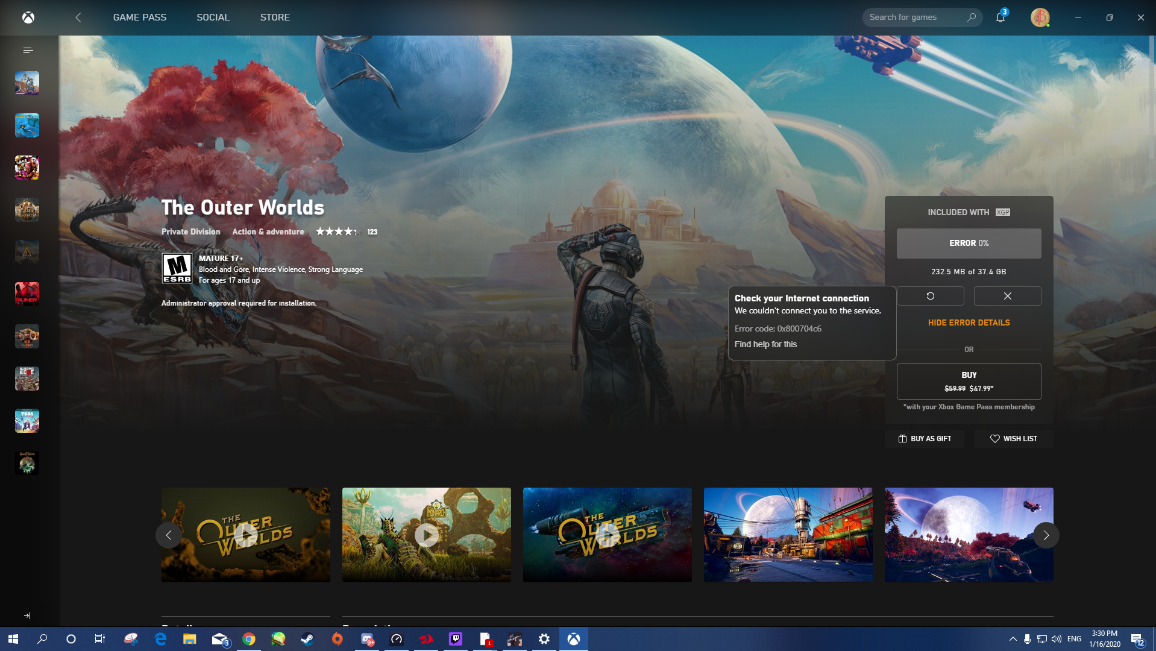Image resolution: width=1156 pixels, height=651 pixels.
Task: Open Discord from taskbar
Action: pos(367,639)
